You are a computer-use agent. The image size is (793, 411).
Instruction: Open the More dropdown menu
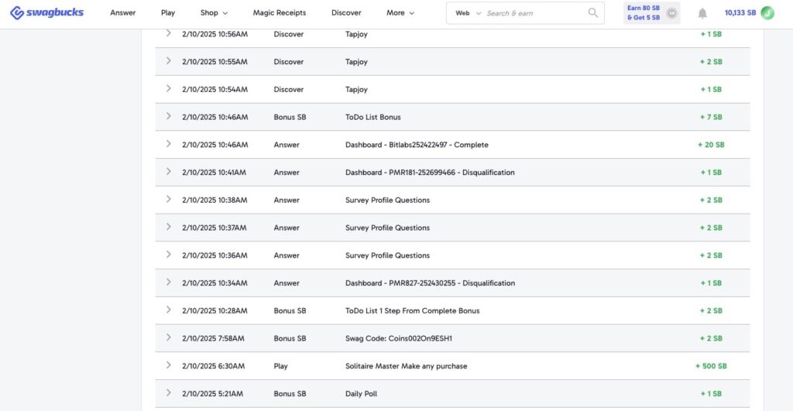(400, 13)
